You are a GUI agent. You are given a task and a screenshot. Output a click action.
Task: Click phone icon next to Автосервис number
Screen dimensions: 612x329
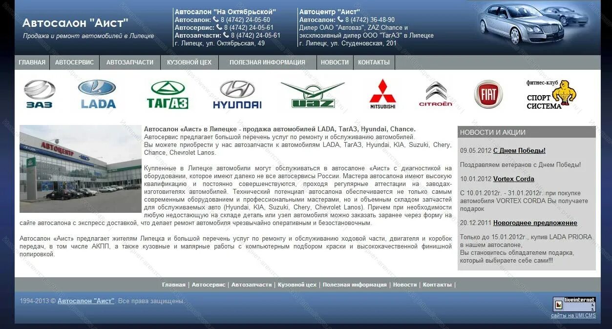219,27
